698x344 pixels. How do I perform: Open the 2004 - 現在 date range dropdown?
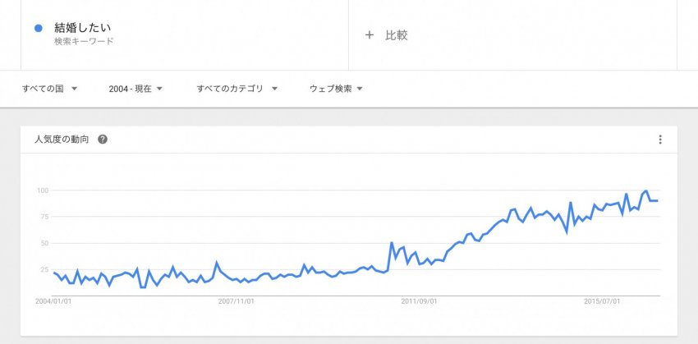coord(135,89)
